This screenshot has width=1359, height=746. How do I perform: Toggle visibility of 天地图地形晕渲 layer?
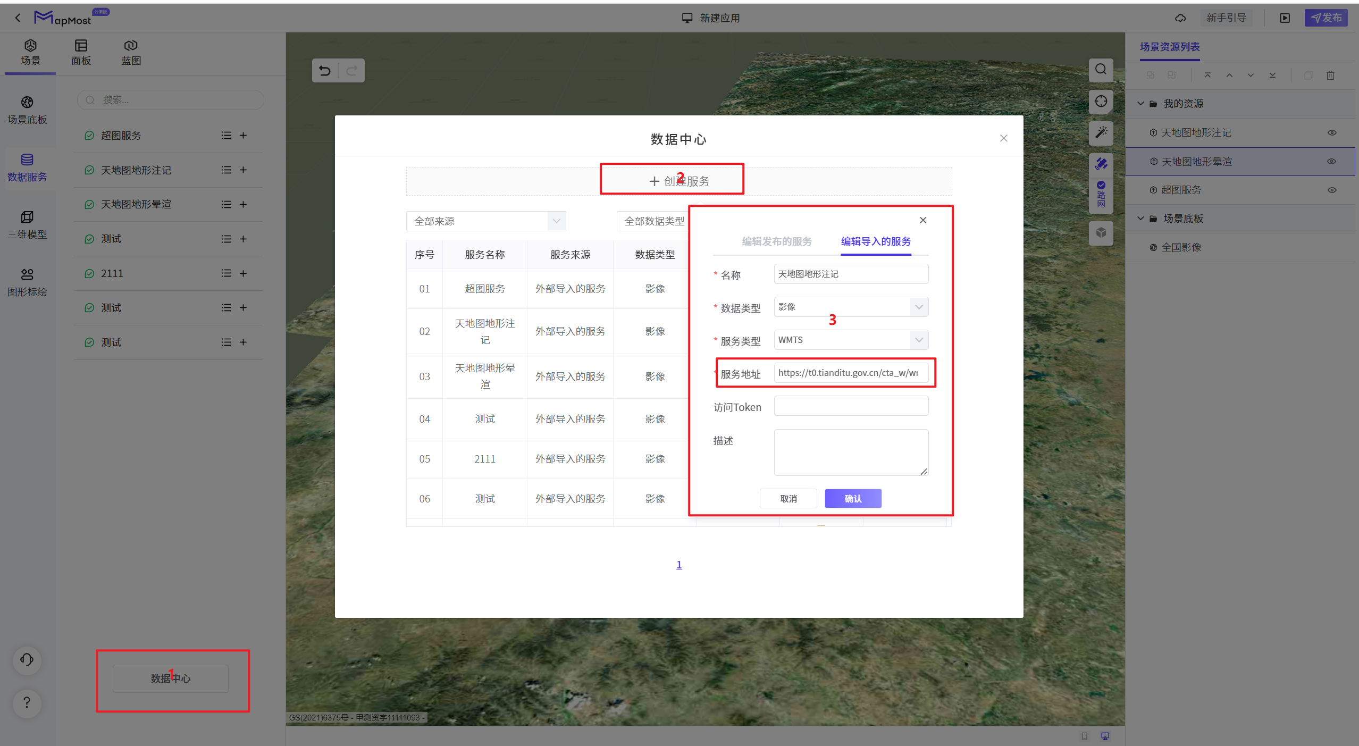coord(1332,162)
